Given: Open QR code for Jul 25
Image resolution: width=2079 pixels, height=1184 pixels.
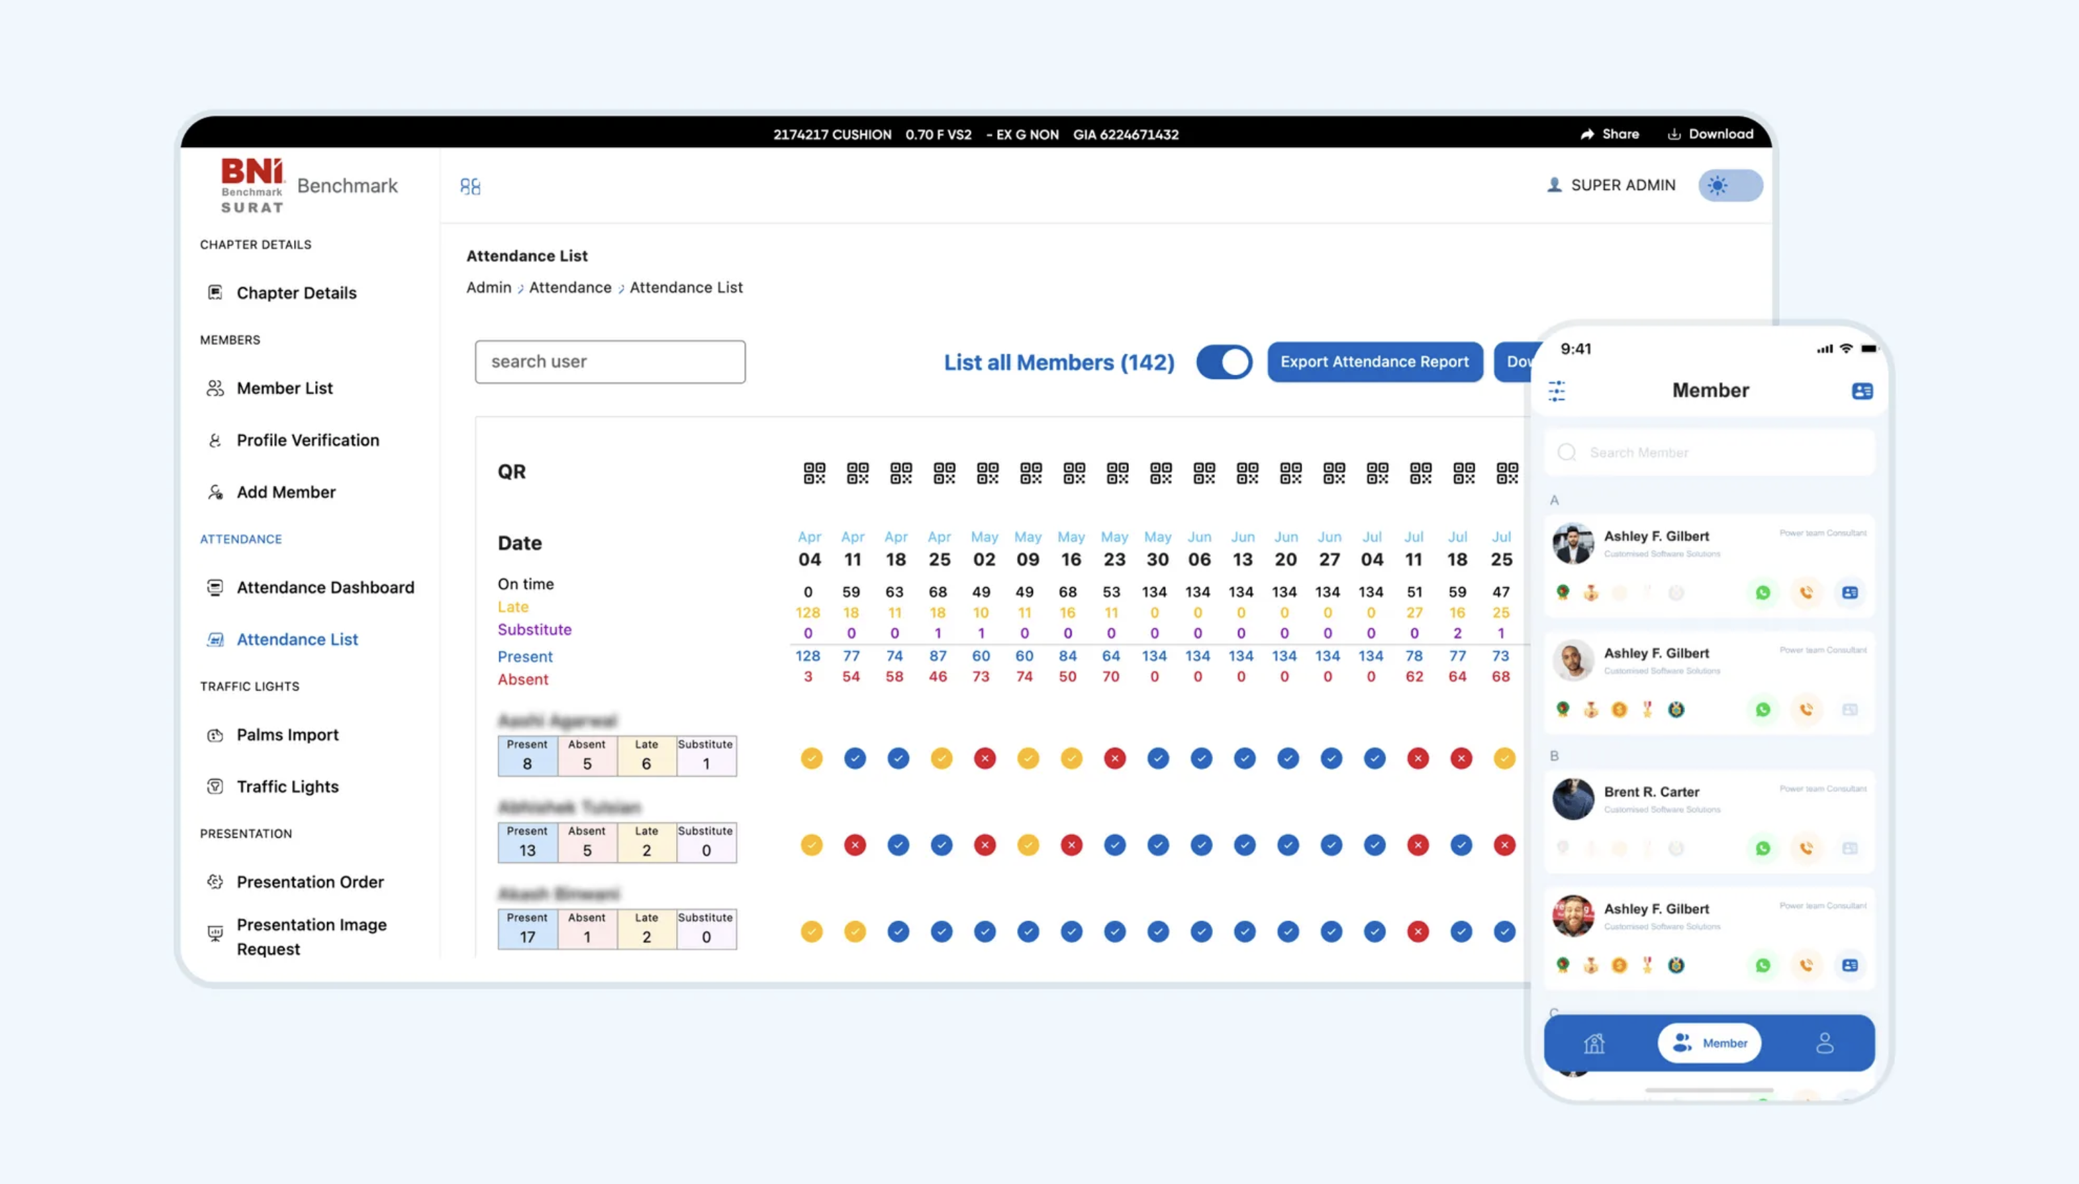Looking at the screenshot, I should coord(1506,472).
